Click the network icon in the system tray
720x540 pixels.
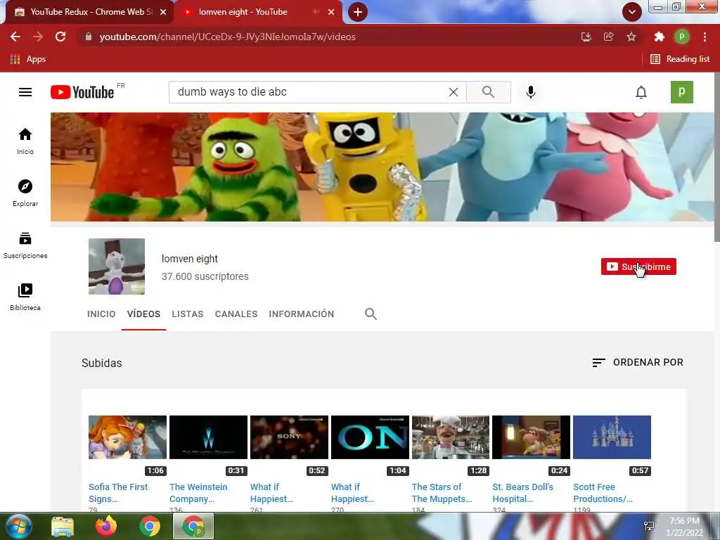[x=649, y=526]
